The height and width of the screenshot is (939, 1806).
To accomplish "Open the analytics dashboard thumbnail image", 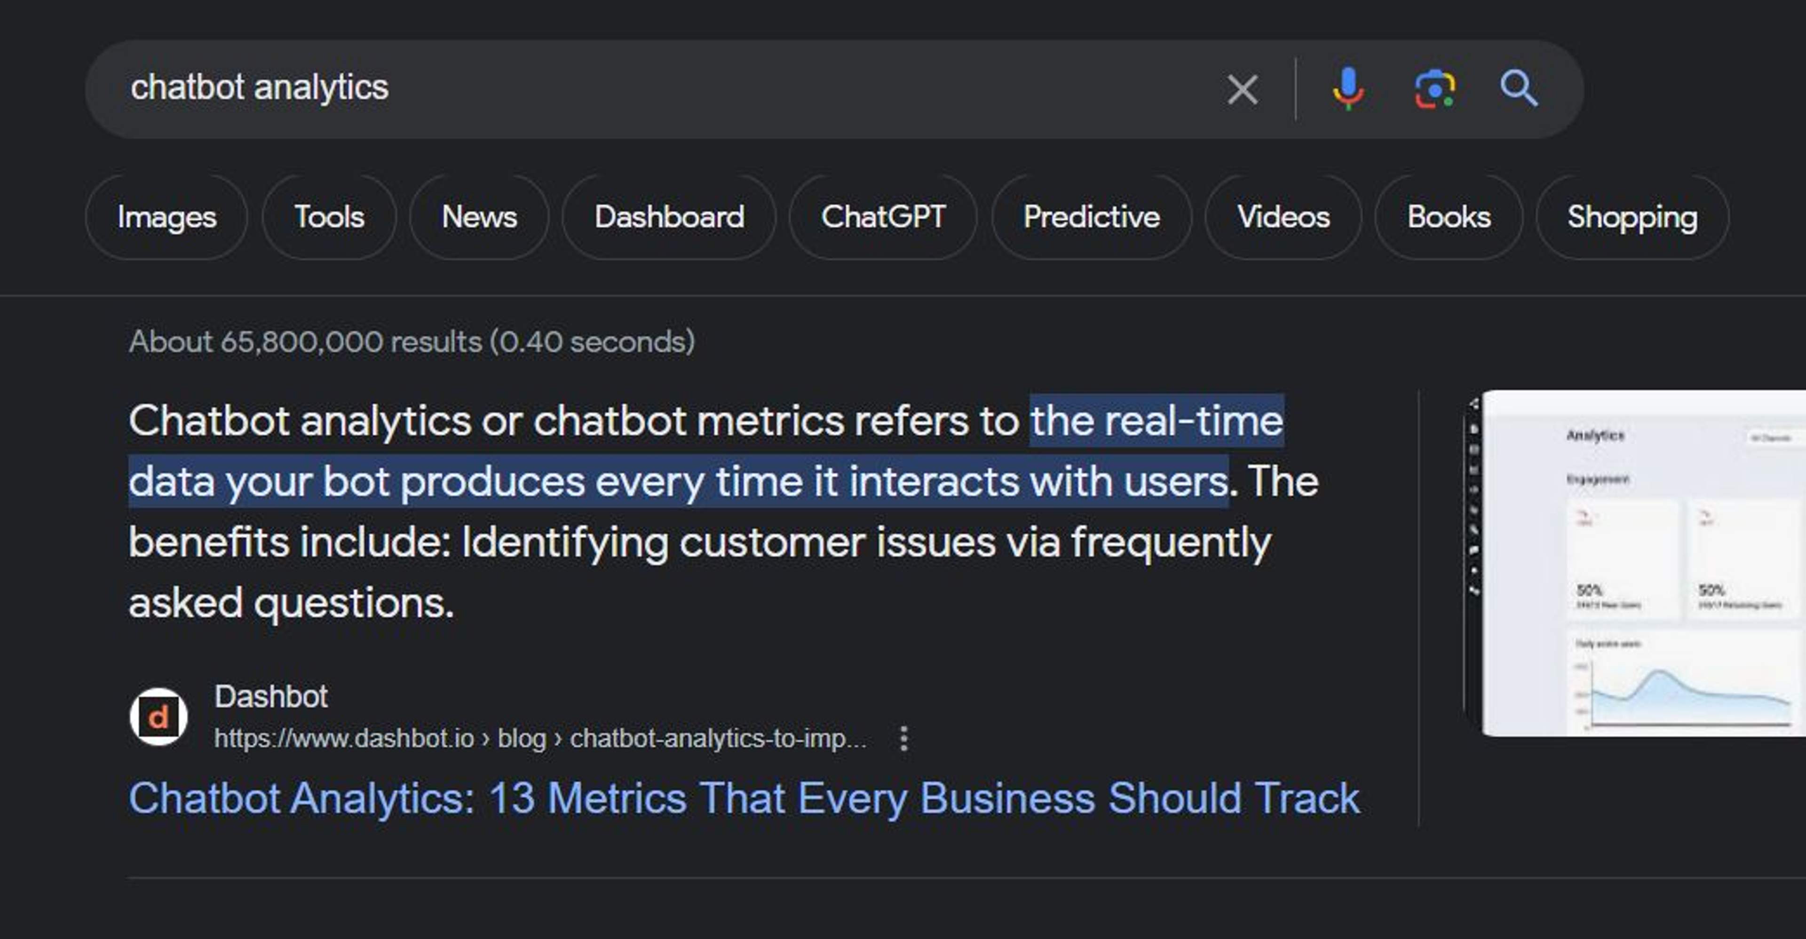I will pos(1635,563).
